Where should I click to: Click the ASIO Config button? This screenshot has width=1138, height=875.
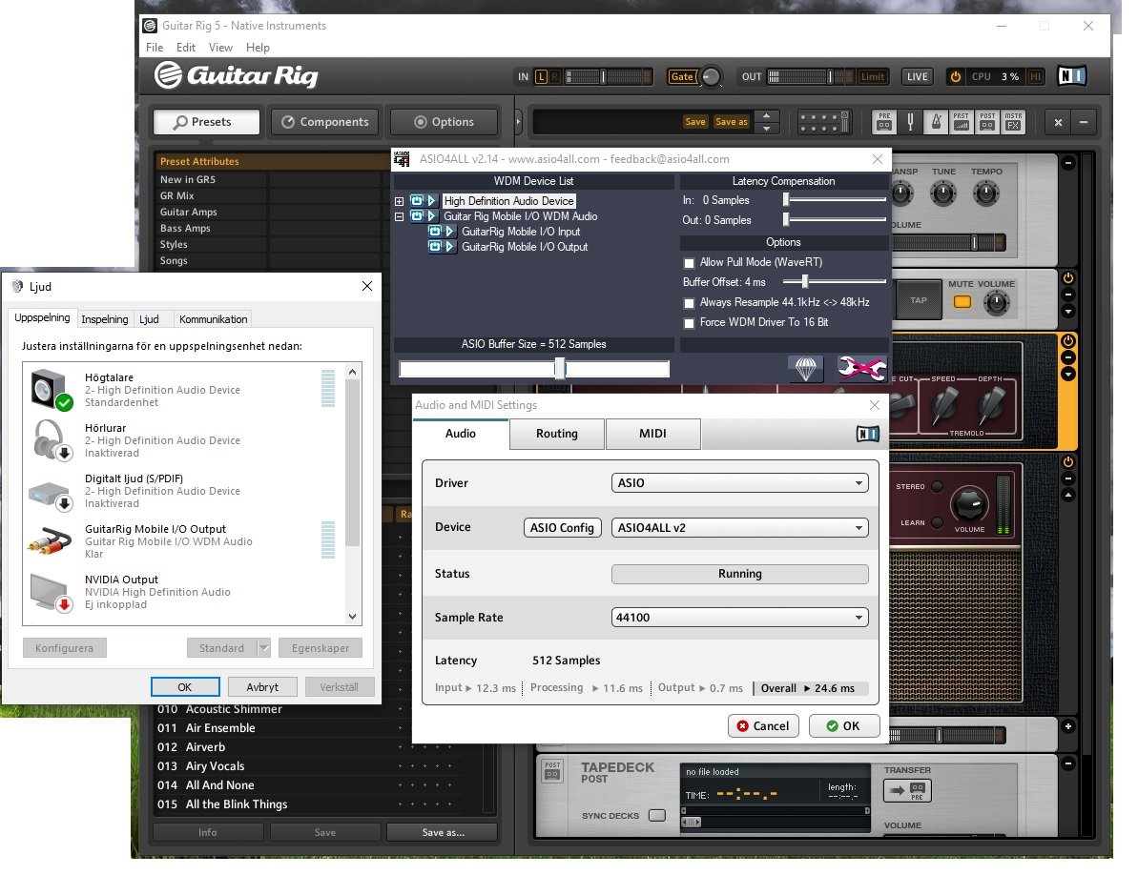(x=563, y=528)
